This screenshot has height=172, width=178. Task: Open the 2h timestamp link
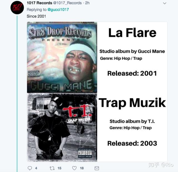point(87,3)
